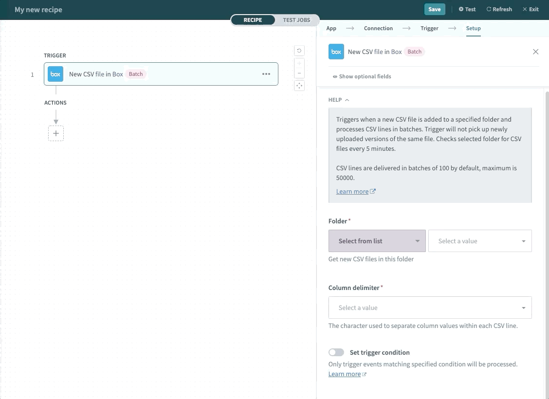549x399 pixels.
Task: Switch to the TEST JOBS tab
Action: click(296, 20)
